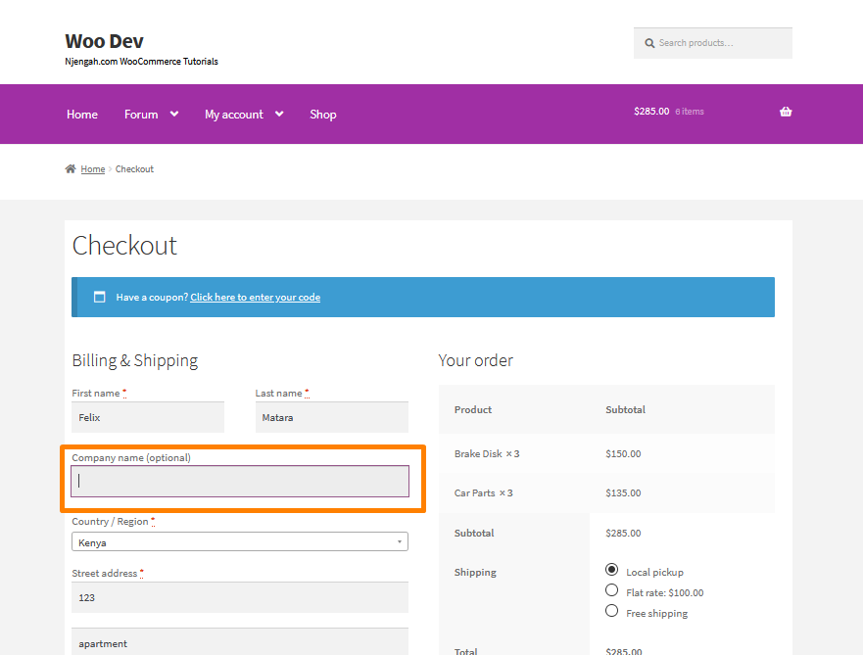The width and height of the screenshot is (863, 655).
Task: Go to the Shop page
Action: (323, 115)
